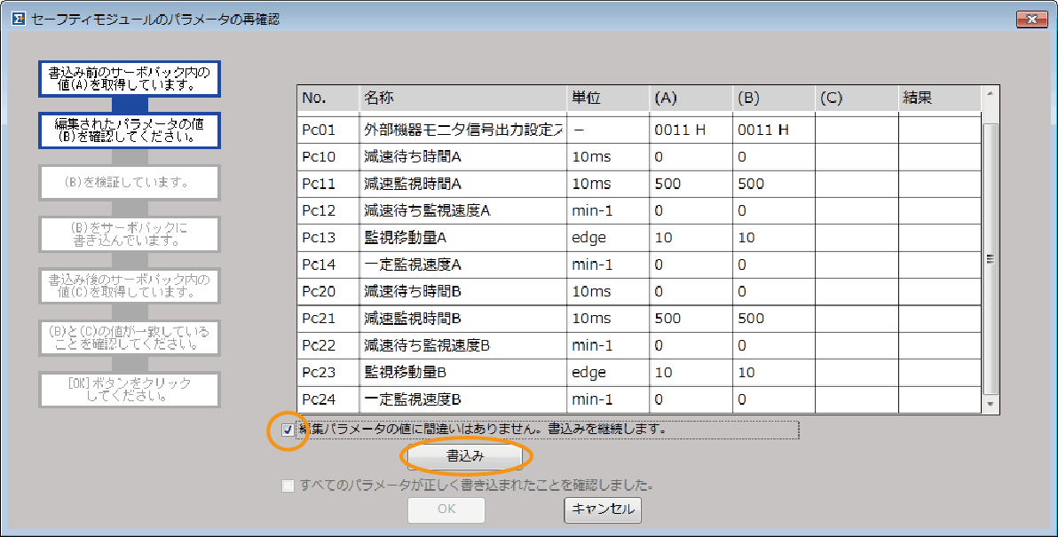Click the No. column header
The image size is (1058, 537).
tap(328, 98)
